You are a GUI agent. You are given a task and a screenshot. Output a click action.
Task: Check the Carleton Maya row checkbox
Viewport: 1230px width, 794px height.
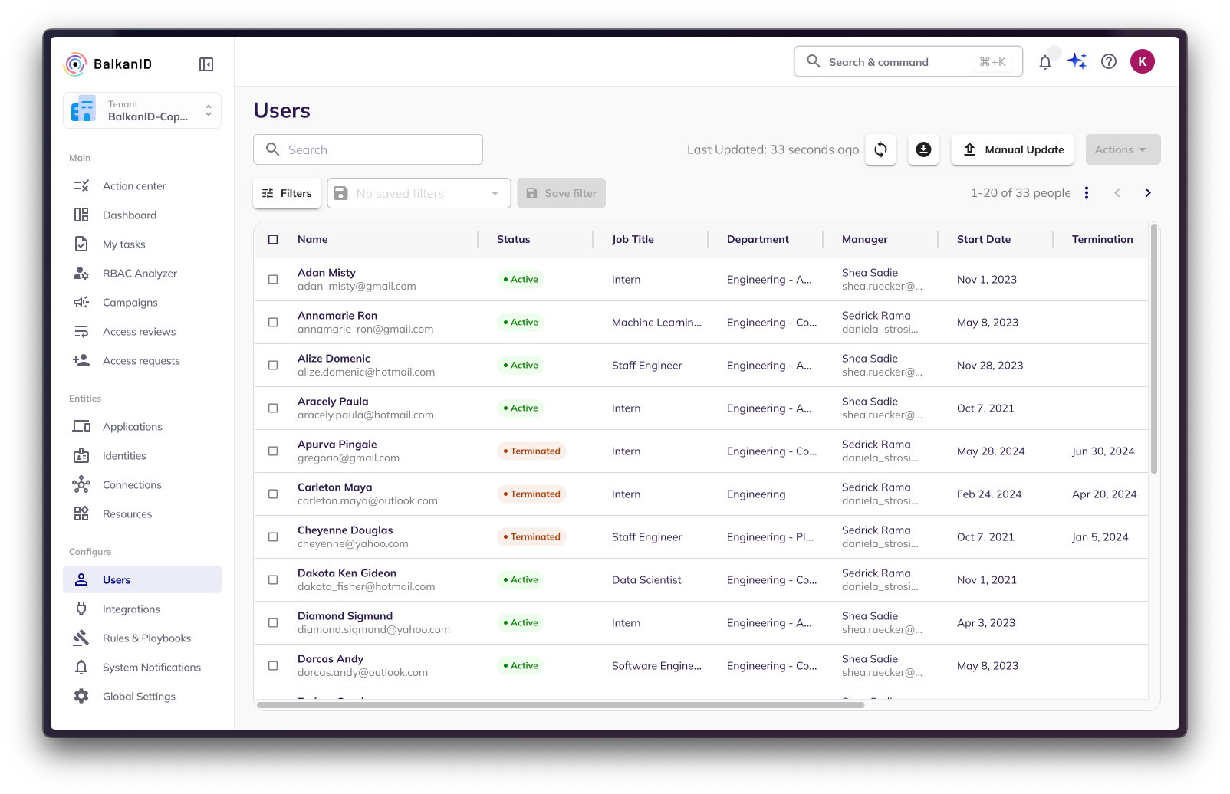pos(273,494)
